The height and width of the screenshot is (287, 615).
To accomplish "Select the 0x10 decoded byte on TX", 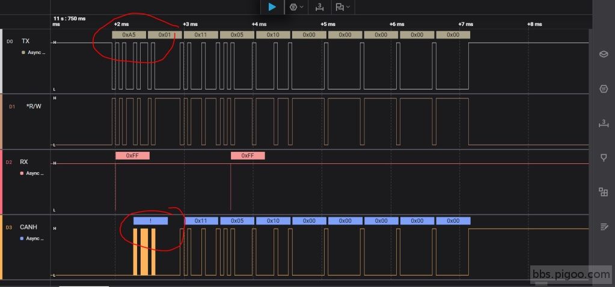I will click(273, 35).
